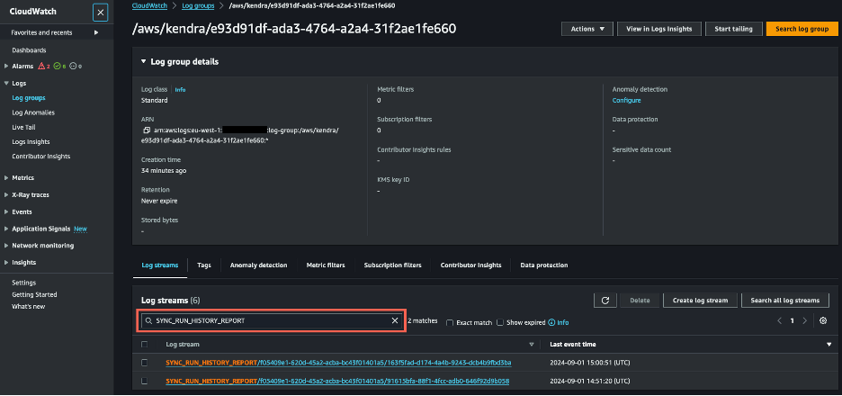
Task: Open log streams table preferences gear
Action: tap(823, 320)
